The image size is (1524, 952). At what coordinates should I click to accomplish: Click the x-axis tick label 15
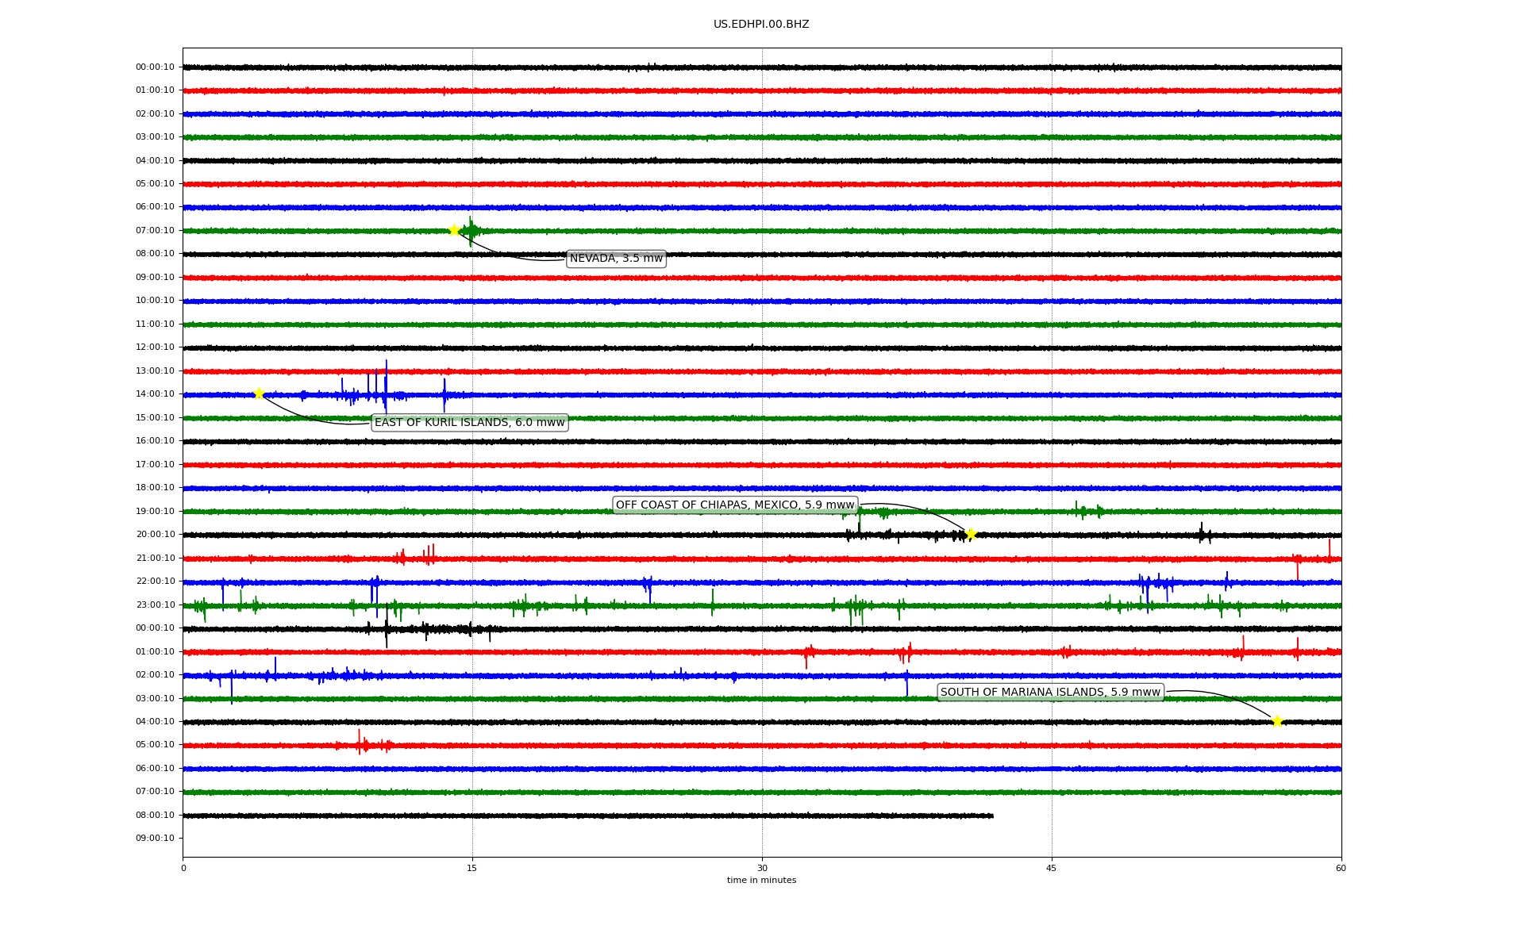click(x=472, y=868)
